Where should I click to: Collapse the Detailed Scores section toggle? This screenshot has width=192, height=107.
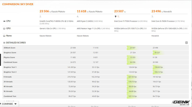click(x=186, y=43)
